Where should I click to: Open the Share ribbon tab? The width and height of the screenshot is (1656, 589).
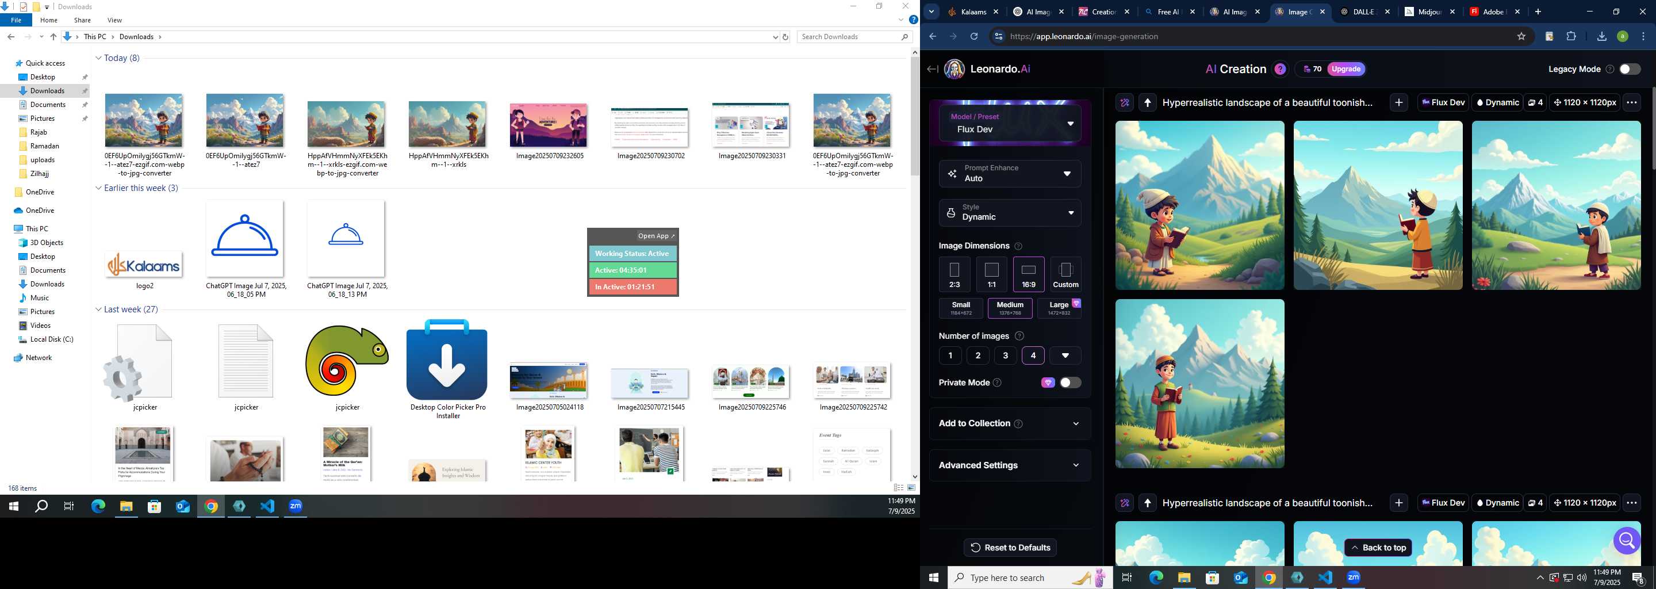pos(82,21)
